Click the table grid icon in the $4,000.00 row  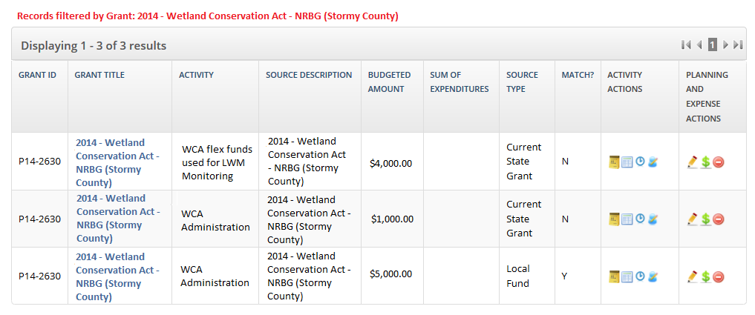tap(627, 162)
